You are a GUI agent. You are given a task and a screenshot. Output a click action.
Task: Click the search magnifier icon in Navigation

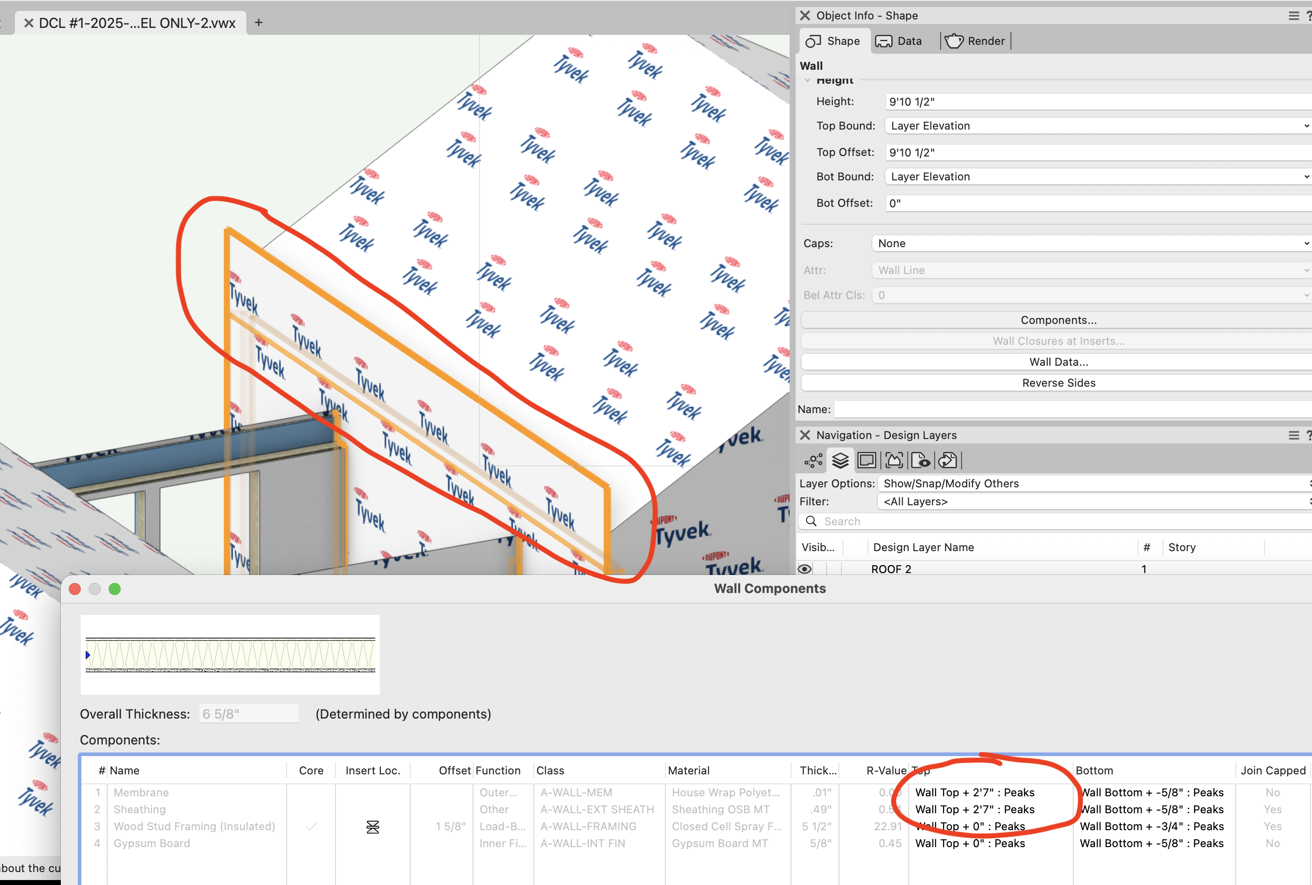tap(811, 521)
